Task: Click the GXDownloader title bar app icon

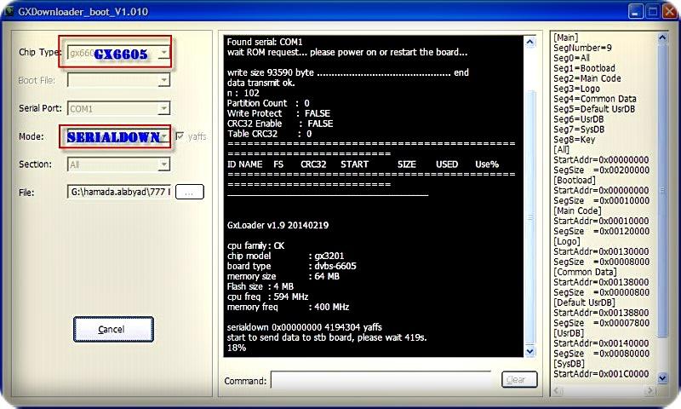Action: [x=9, y=11]
